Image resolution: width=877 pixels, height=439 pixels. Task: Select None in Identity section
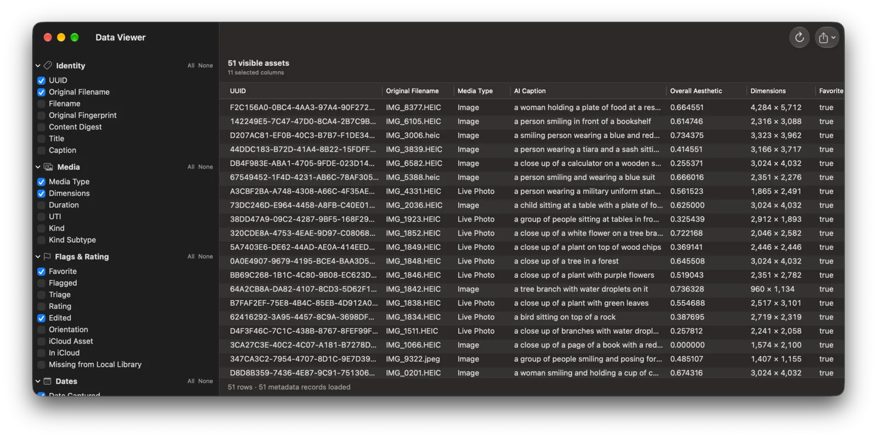[x=206, y=66]
